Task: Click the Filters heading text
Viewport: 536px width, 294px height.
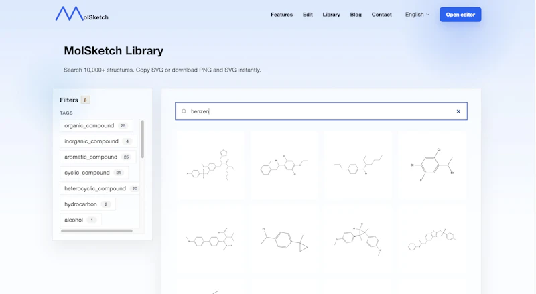Action: click(x=69, y=100)
